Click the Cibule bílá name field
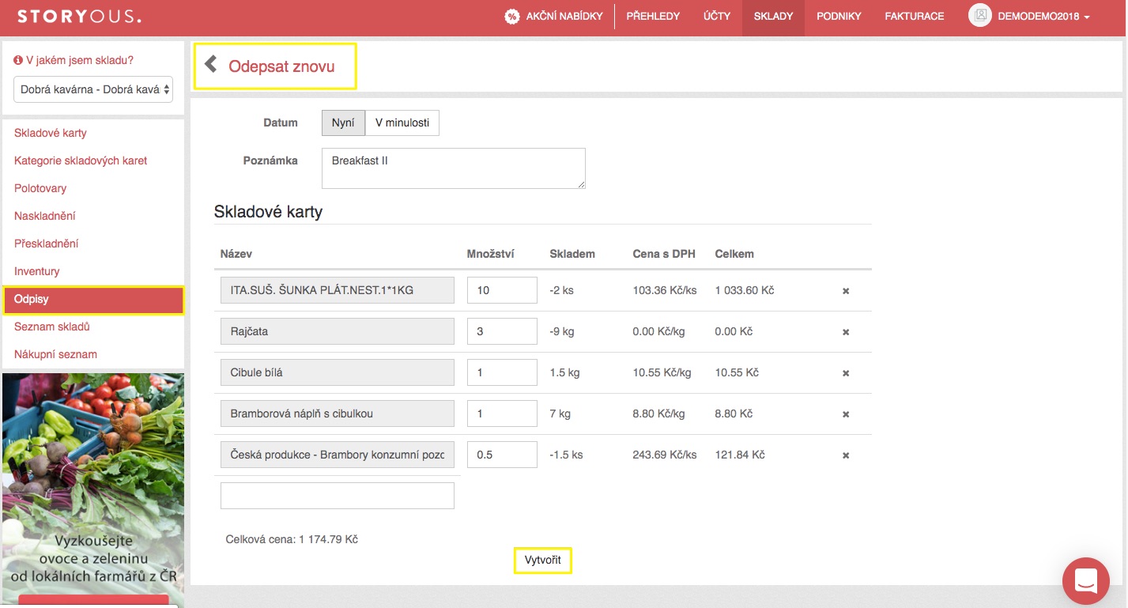The height and width of the screenshot is (608, 1128). (x=338, y=372)
